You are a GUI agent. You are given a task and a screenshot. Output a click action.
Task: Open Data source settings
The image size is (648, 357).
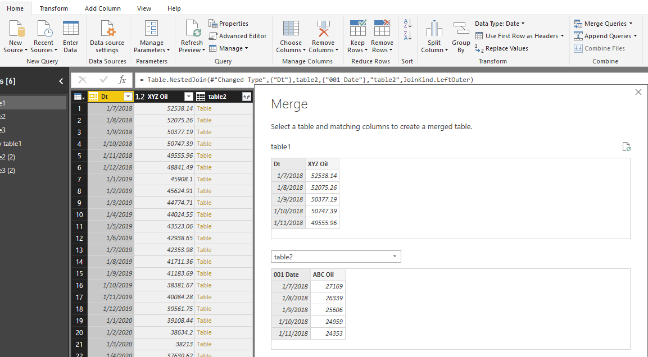[x=107, y=36]
